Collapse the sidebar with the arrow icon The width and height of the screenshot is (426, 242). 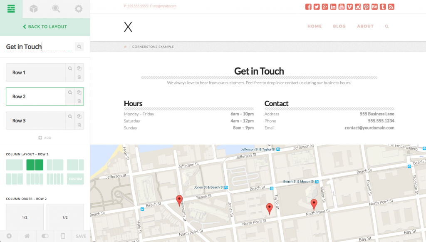[x=9, y=236]
